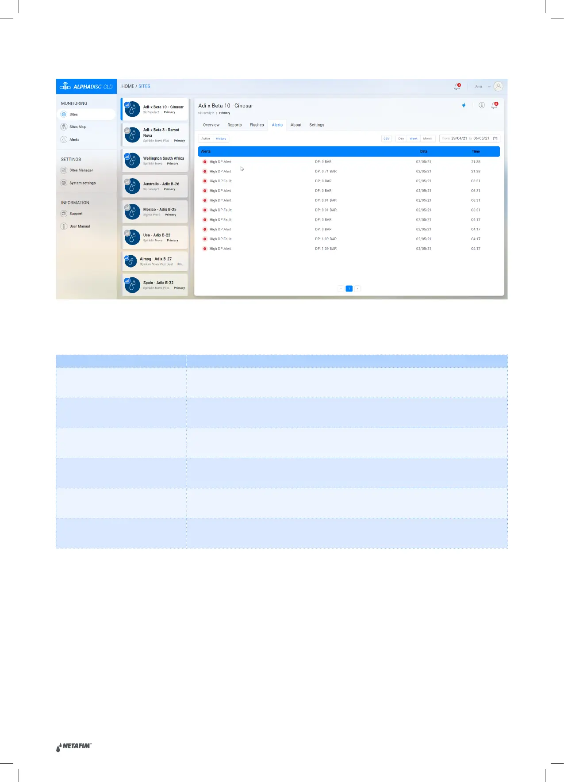
Task: Click the Sites Manager sidebar icon
Action: [64, 170]
